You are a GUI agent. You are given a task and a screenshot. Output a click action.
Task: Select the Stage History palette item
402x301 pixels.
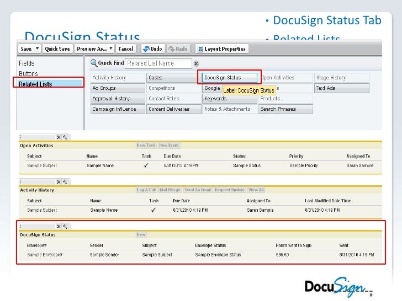tap(341, 78)
